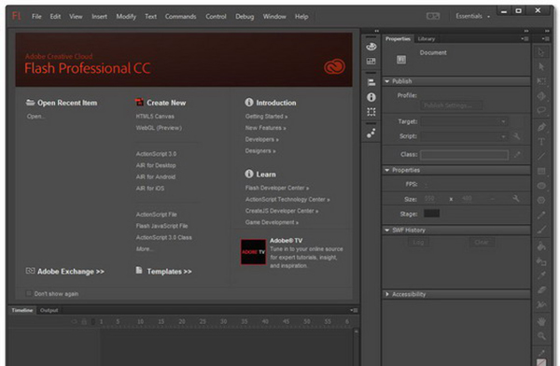The width and height of the screenshot is (560, 366).
Task: Select the Eraser tool
Action: (541, 289)
